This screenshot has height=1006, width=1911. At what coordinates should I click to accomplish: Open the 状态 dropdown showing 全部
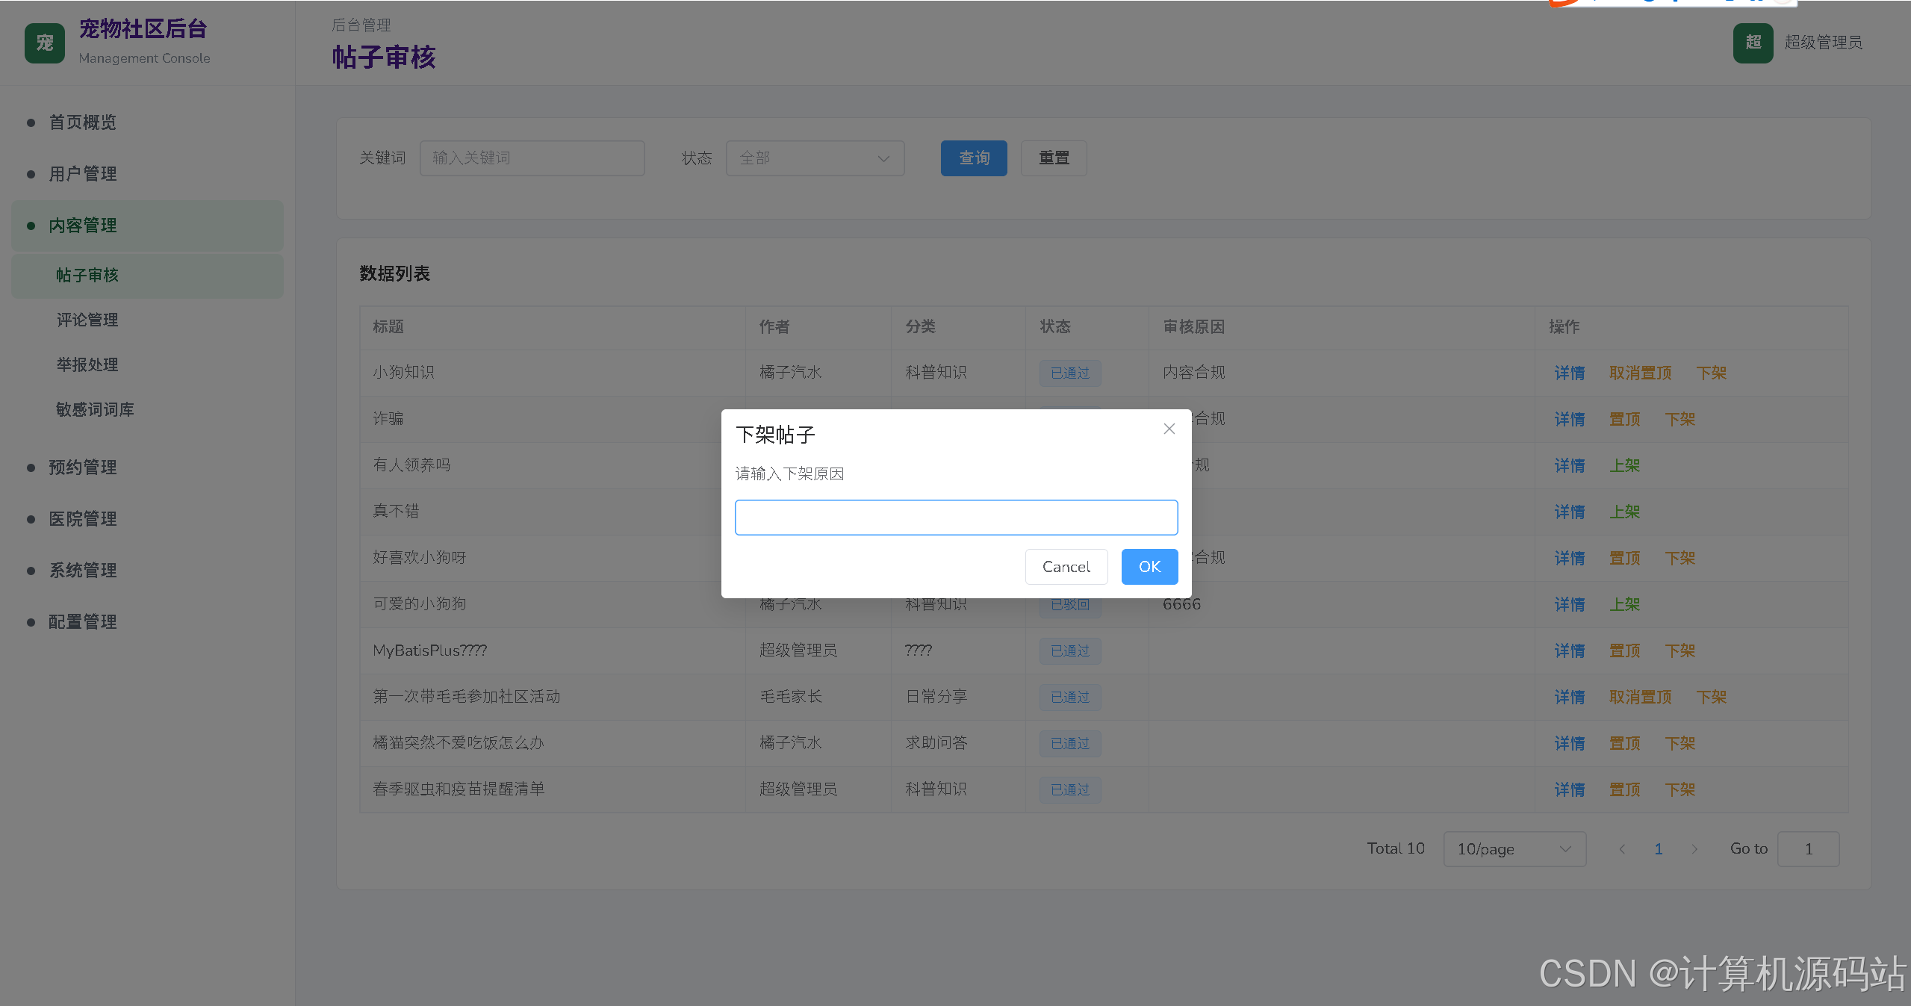815,158
